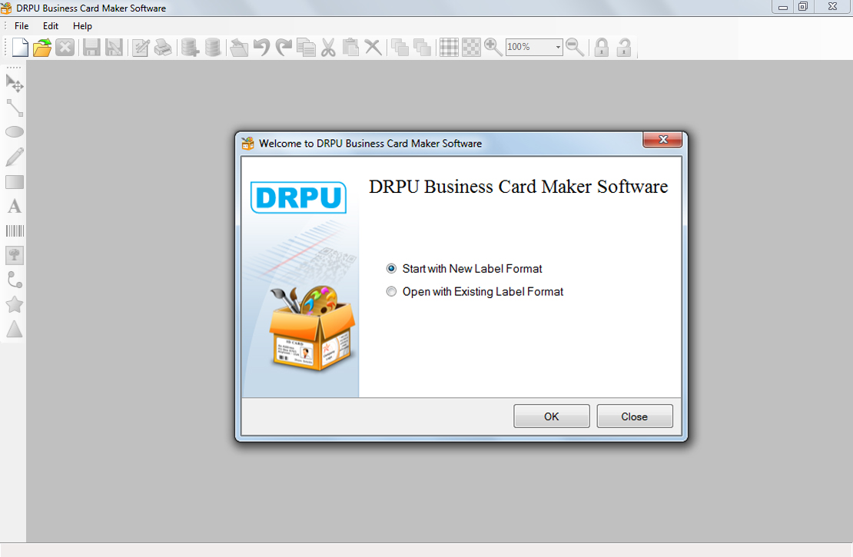Expand the 100% zoom dropdown
Viewport: 853px width, 557px height.
[x=558, y=48]
